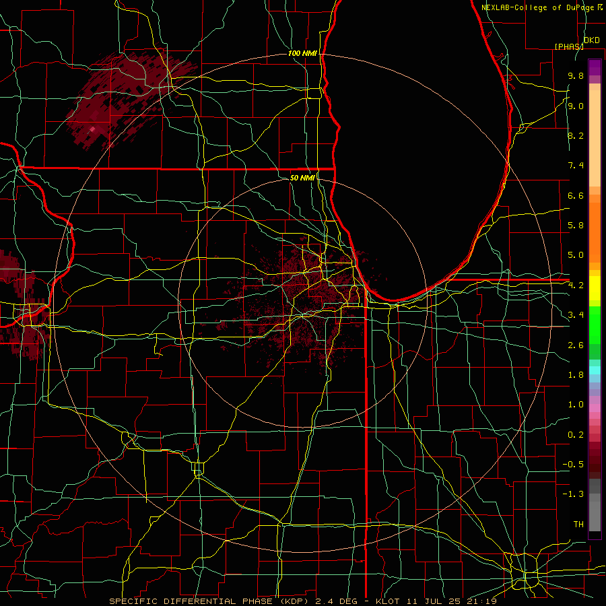Pick the peach segment beside 8.2
Image resolution: width=606 pixels, height=606 pixels.
pyautogui.click(x=595, y=138)
